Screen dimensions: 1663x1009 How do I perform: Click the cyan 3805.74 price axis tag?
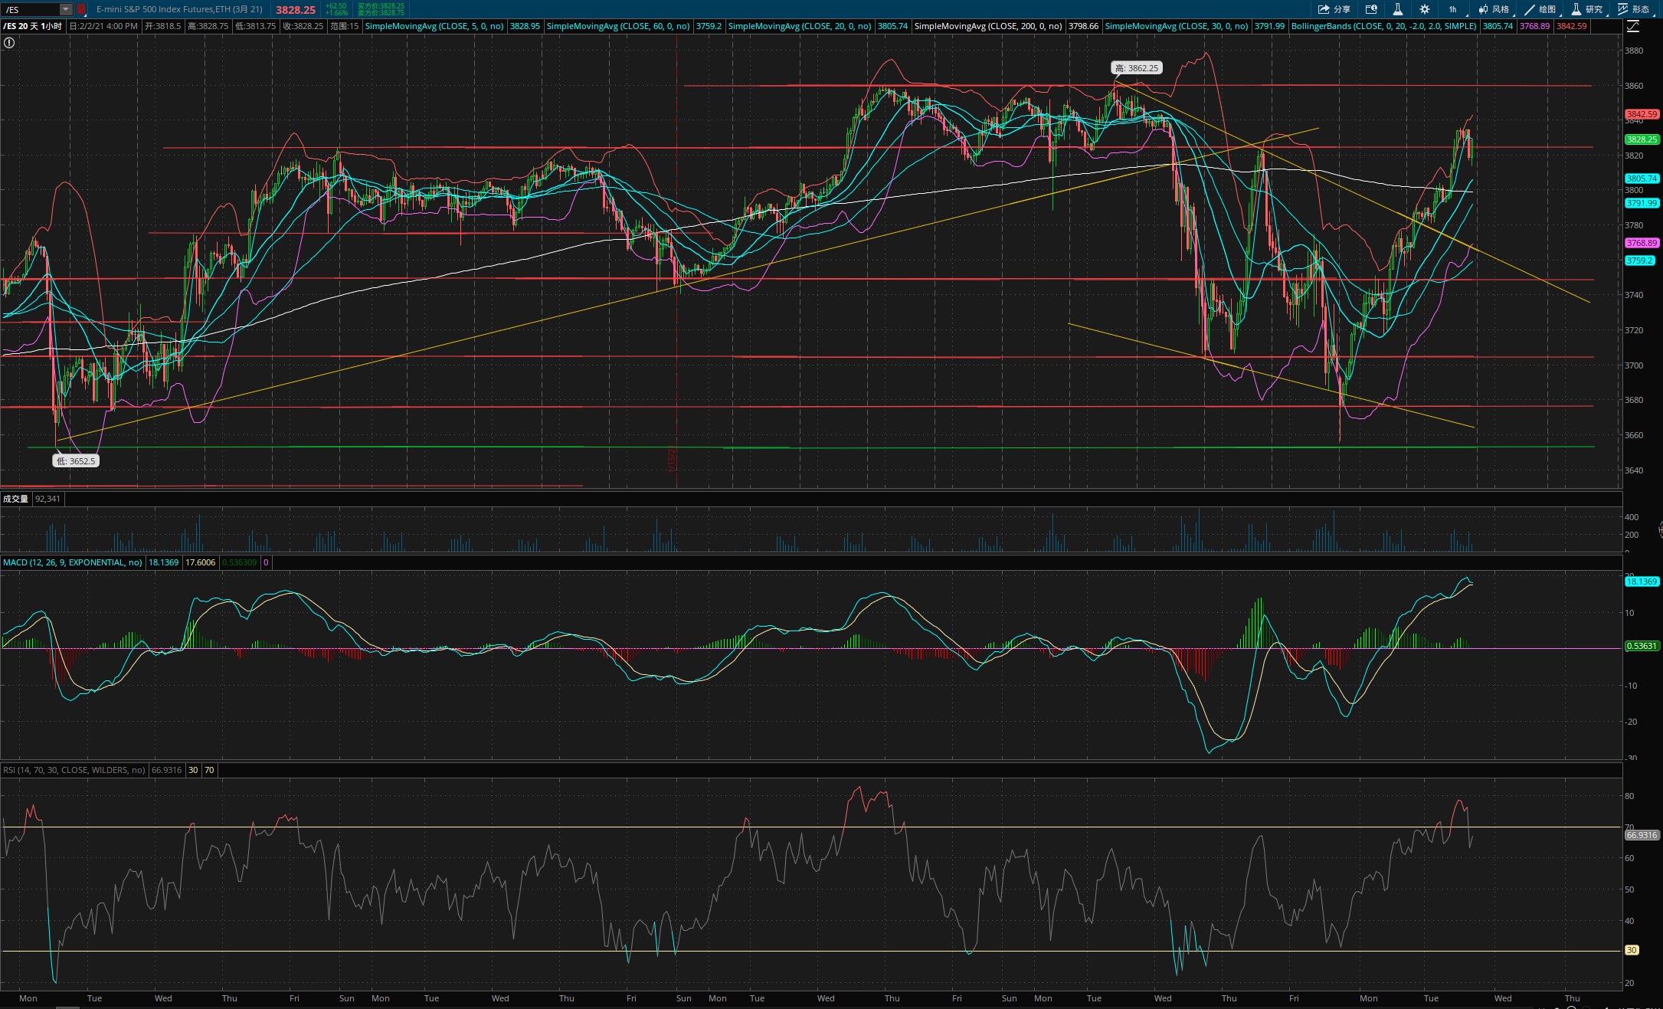(1642, 179)
